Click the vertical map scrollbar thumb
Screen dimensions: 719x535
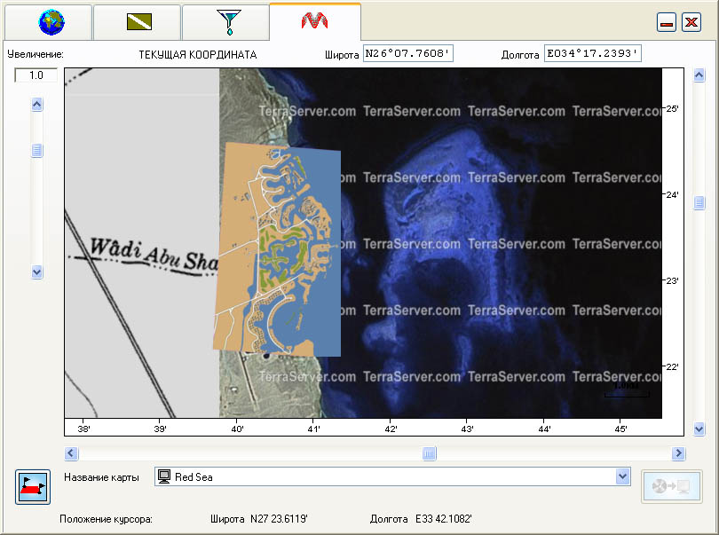(x=699, y=202)
